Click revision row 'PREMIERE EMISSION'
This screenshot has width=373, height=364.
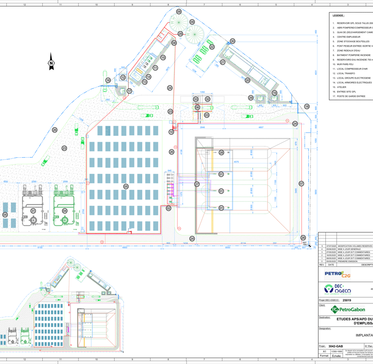[346, 261]
